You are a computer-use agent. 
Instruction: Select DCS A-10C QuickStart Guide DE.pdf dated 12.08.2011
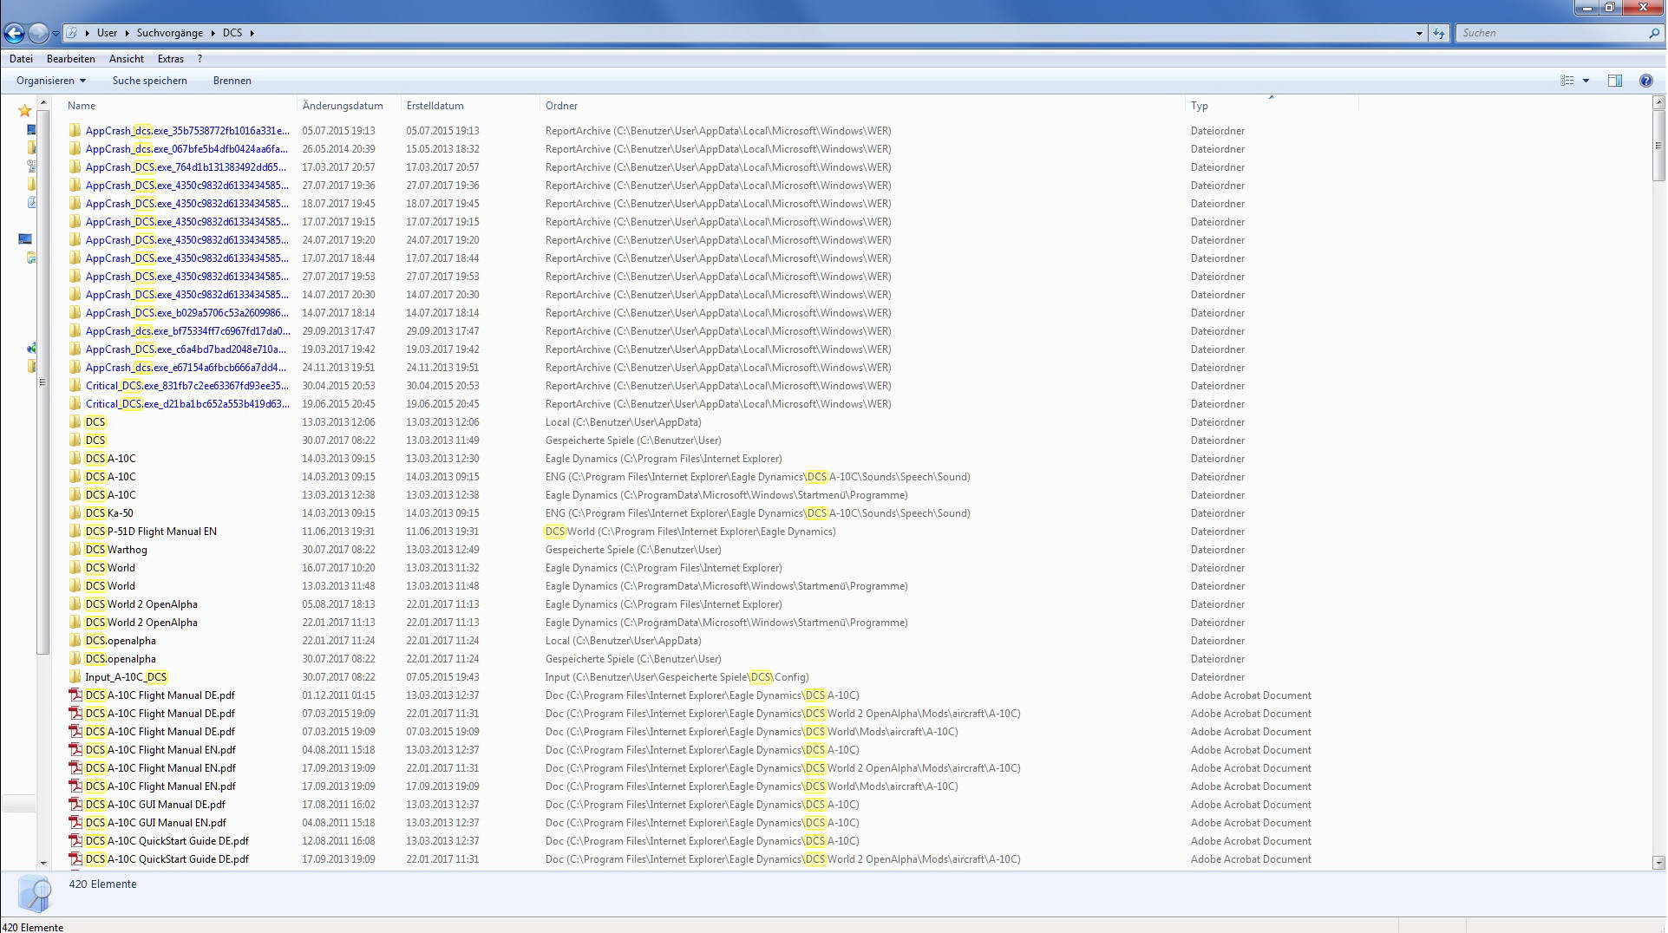point(167,841)
